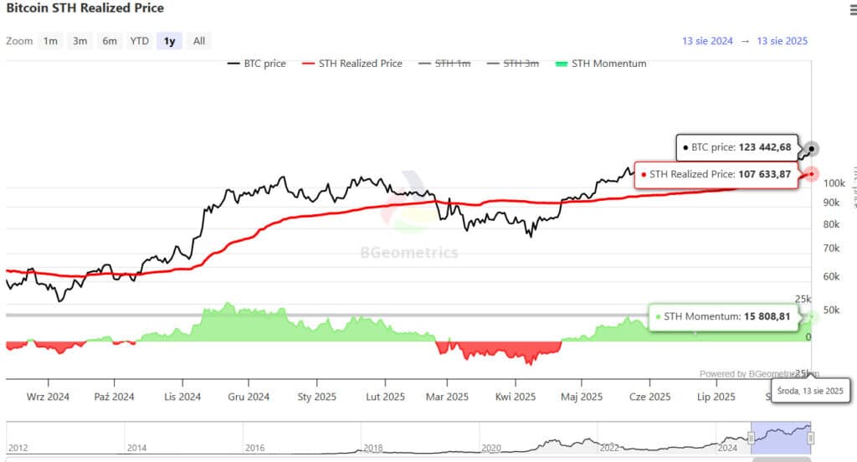The height and width of the screenshot is (462, 857).
Task: Click the end date 13 sie 2025
Action: click(x=782, y=41)
